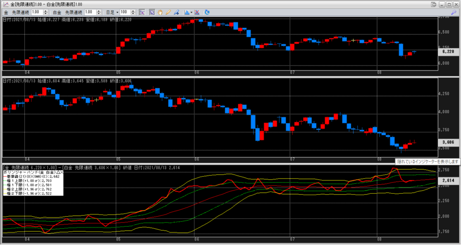Click the blue refresh chart icon

(207, 12)
